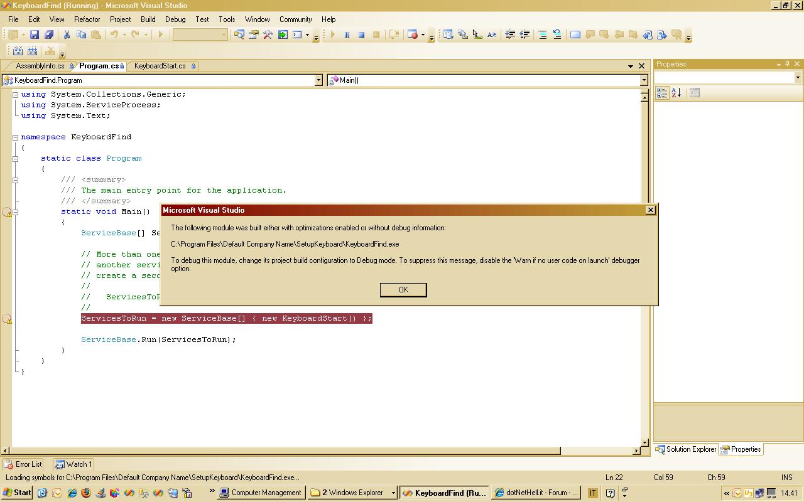Open the Debug menu

[175, 19]
